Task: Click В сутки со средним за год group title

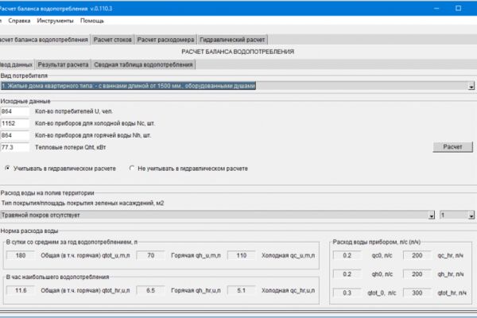Action: coord(72,242)
